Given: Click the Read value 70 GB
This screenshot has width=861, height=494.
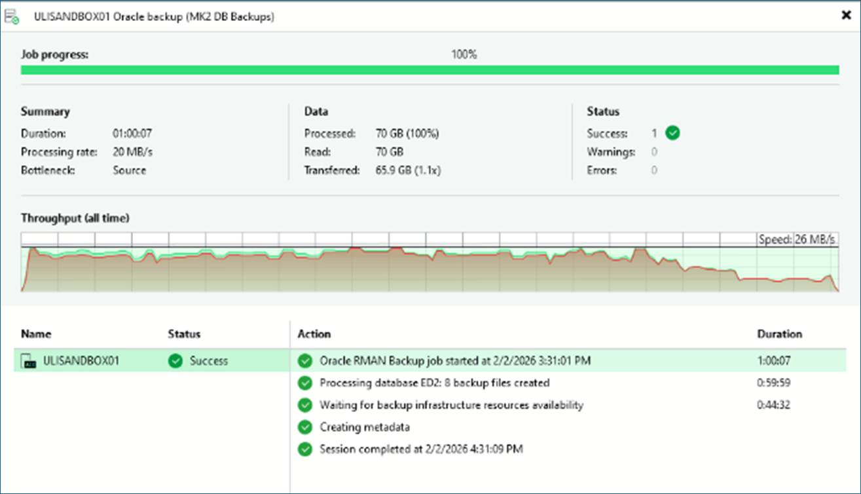Looking at the screenshot, I should (x=390, y=152).
